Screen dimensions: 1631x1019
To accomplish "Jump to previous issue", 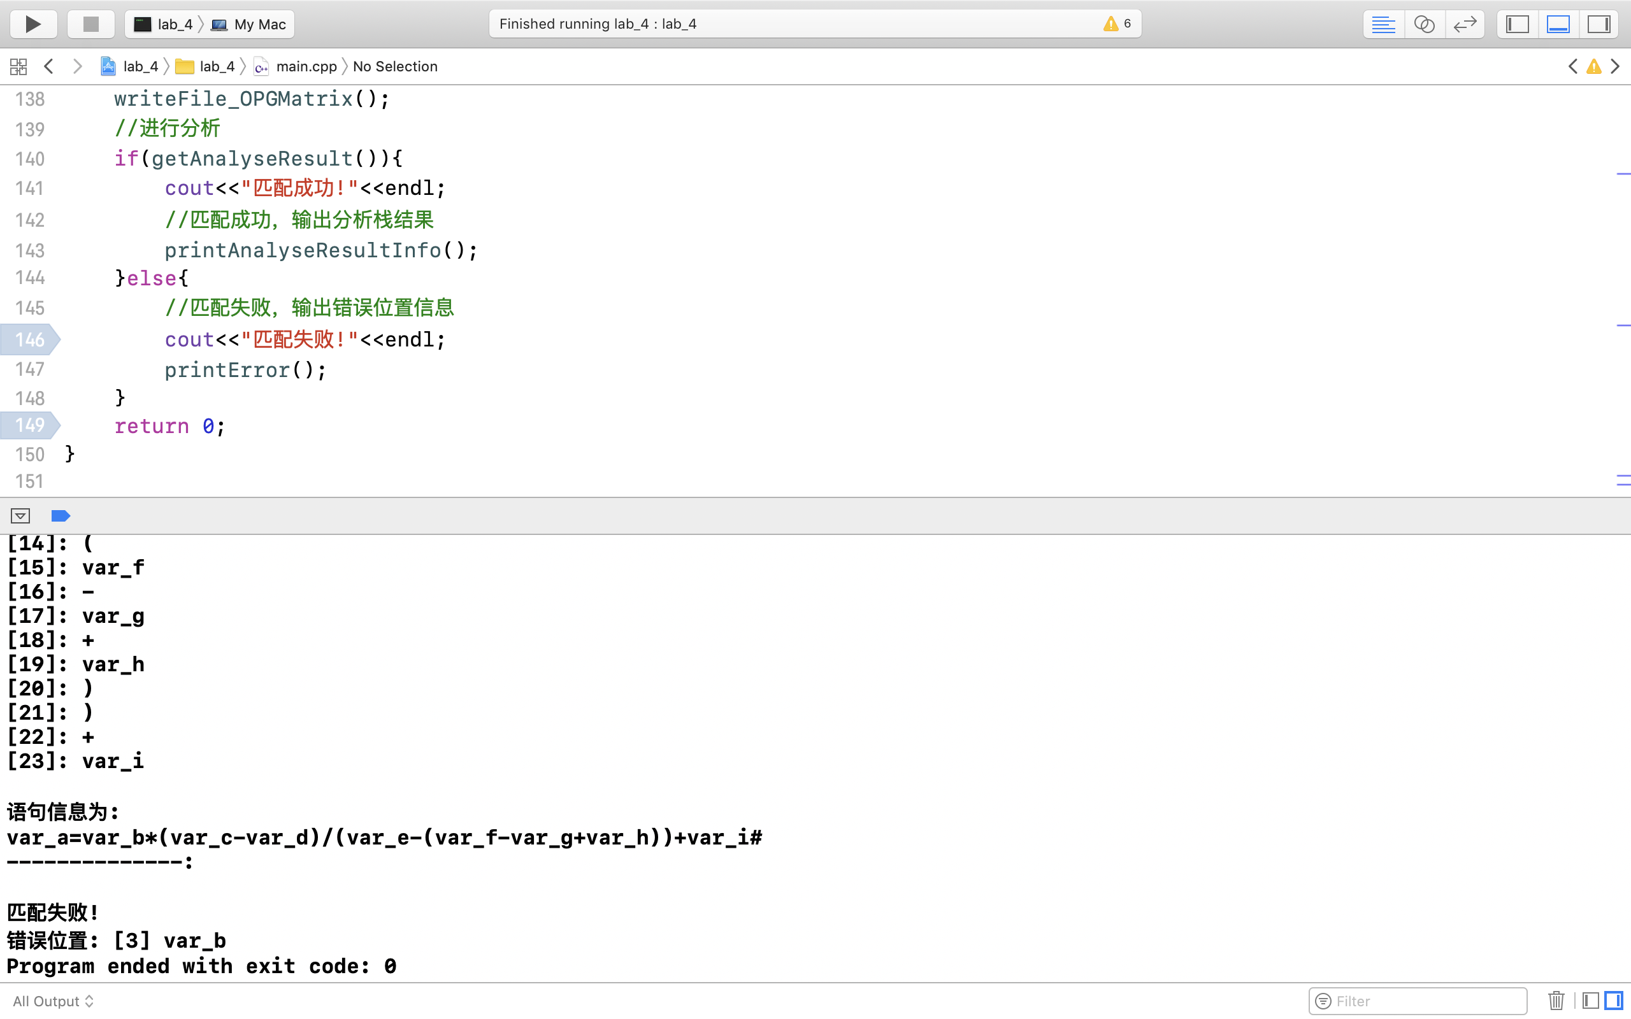I will point(1573,66).
